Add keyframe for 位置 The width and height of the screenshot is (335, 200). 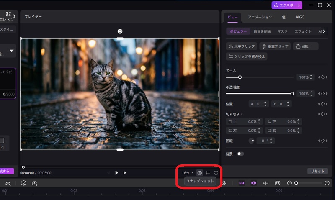[x=322, y=104]
